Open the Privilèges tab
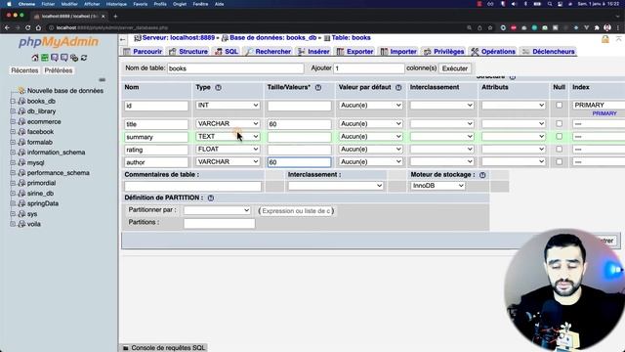The width and height of the screenshot is (625, 352). point(443,52)
